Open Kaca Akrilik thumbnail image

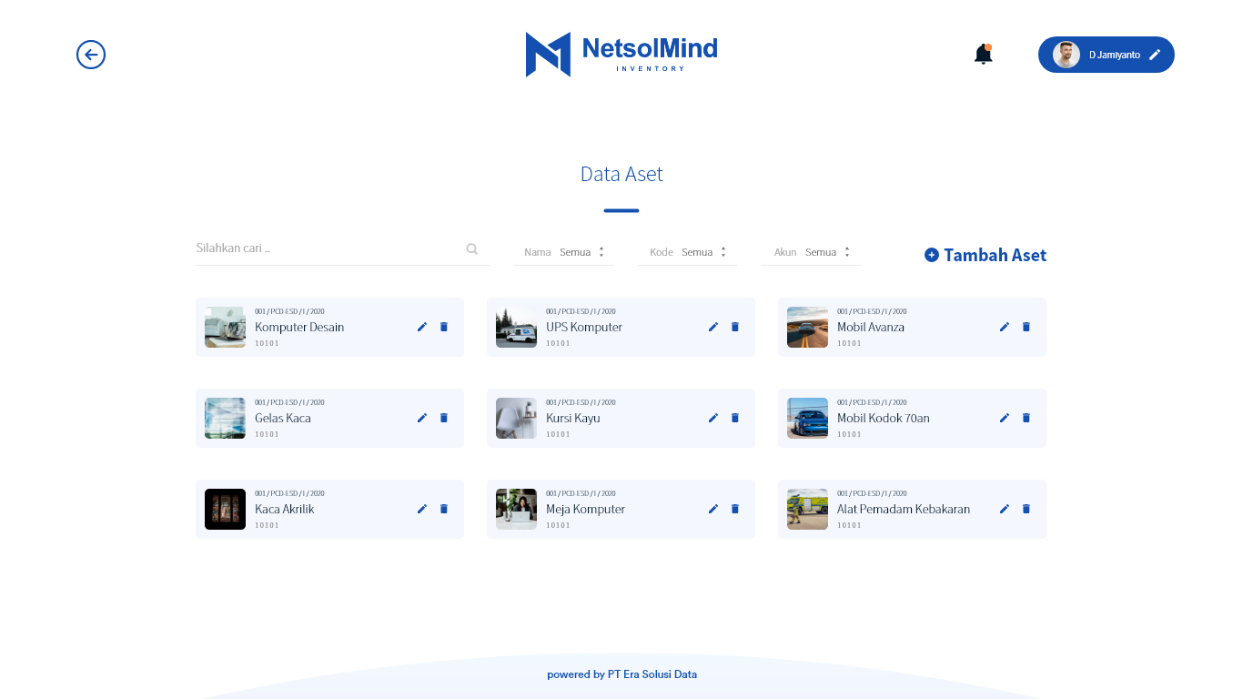click(225, 509)
